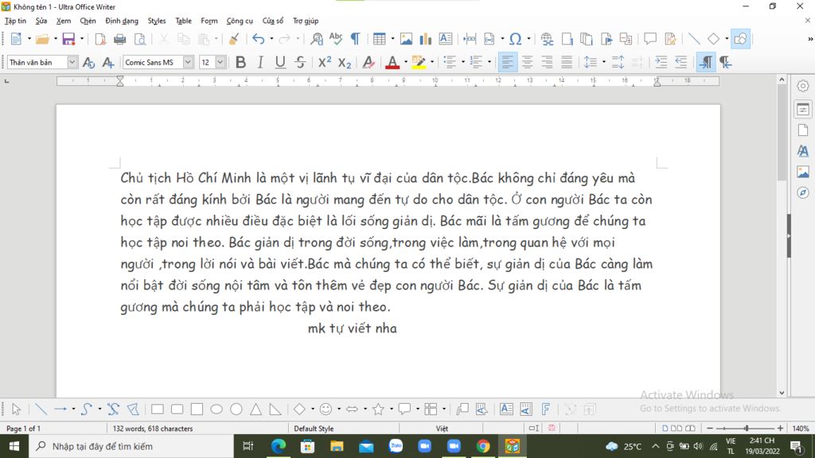Clear direct formatting icon
The image size is (815, 458).
coord(369,62)
